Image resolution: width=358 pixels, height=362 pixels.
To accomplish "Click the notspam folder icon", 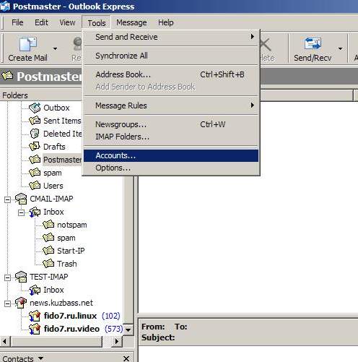I will click(x=48, y=225).
